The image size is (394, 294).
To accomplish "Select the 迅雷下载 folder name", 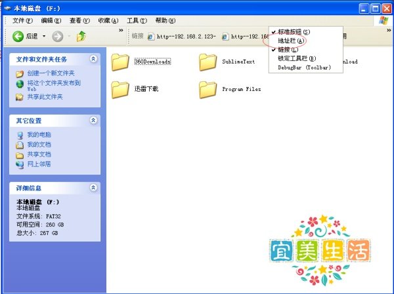I will click(x=146, y=89).
